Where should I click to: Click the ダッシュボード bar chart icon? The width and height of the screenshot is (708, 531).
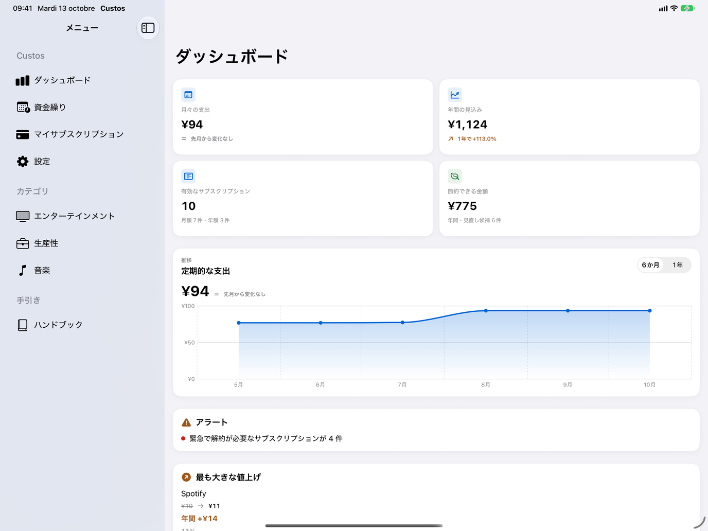(23, 80)
